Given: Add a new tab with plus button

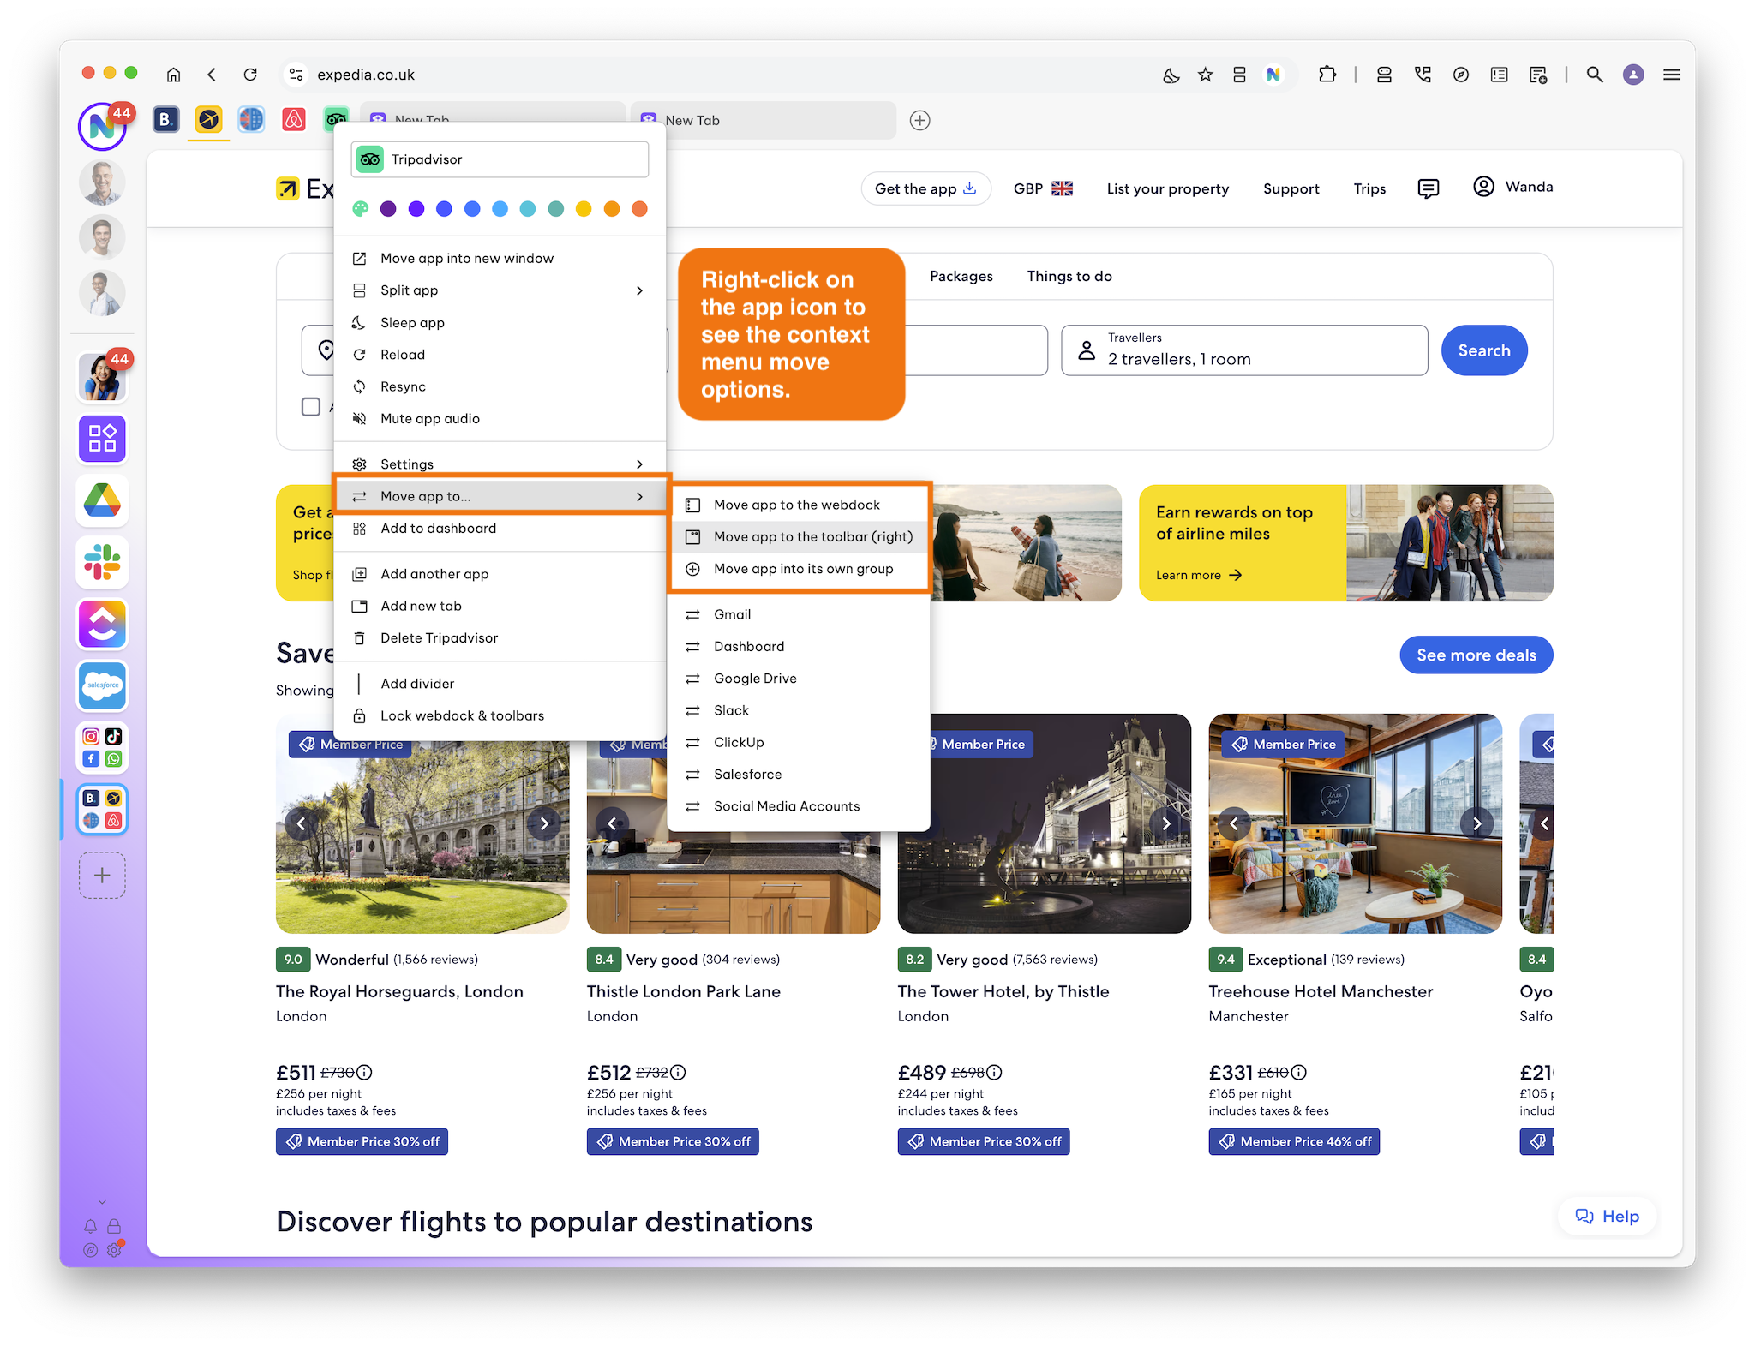Looking at the screenshot, I should click(920, 121).
